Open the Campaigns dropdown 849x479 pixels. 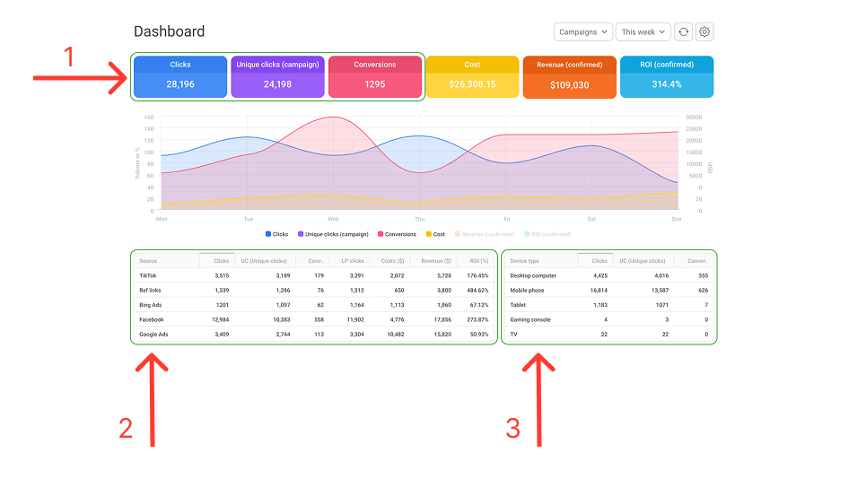tap(583, 32)
